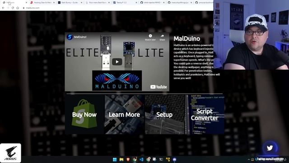Click the yellow icon in the taskbar
Viewport: 289px width, 163px height.
[168, 159]
